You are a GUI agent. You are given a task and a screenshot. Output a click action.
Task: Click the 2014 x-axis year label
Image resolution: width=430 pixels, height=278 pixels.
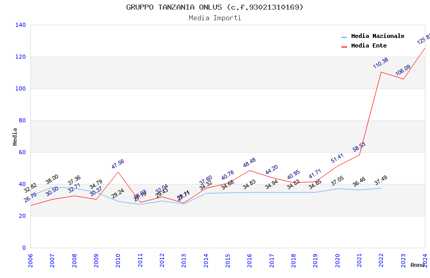coord(206,260)
